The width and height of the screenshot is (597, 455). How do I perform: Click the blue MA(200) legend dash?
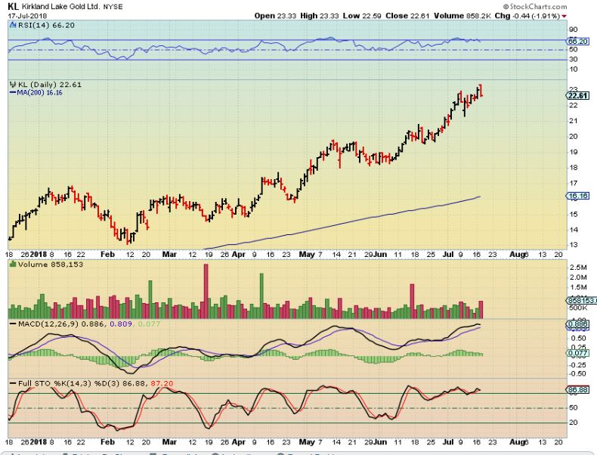13,92
